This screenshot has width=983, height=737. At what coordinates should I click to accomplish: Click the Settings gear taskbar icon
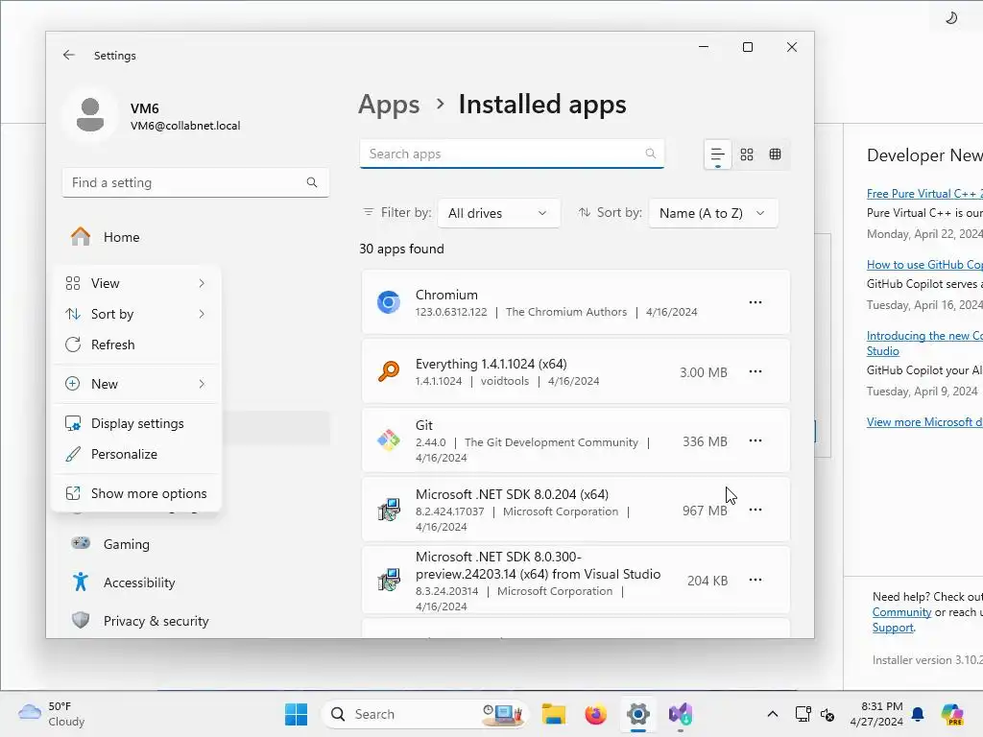638,714
